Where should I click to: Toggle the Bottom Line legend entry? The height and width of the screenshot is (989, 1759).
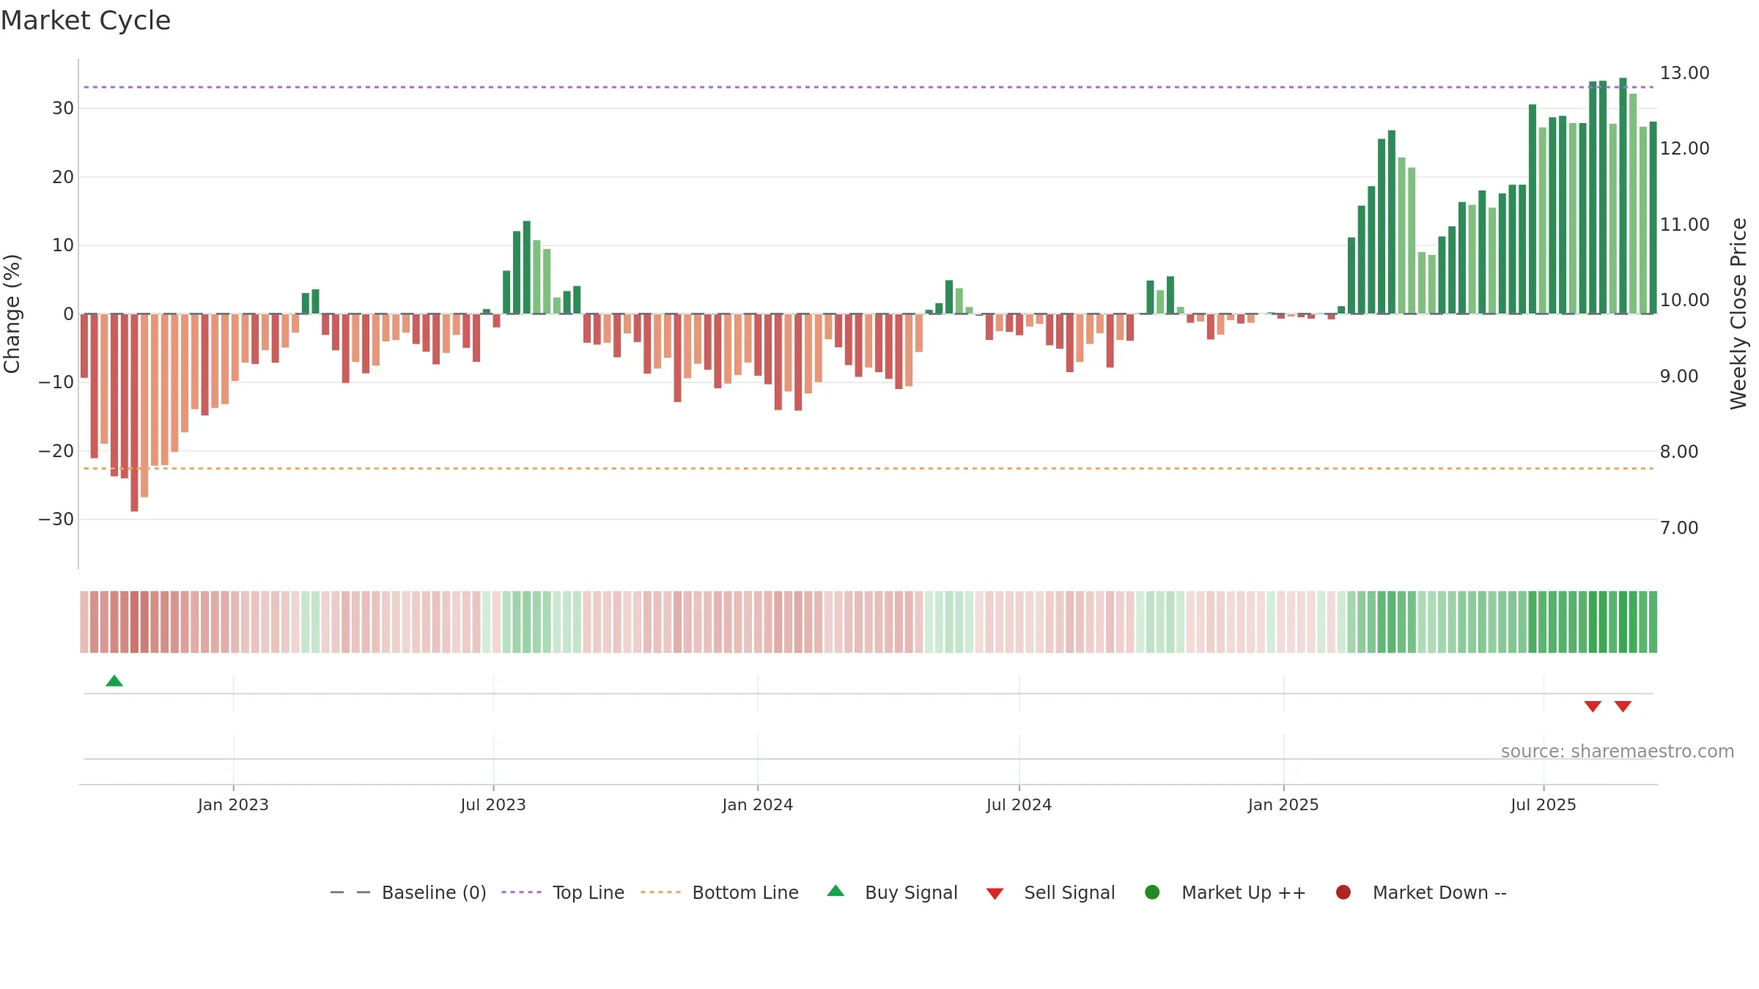(x=720, y=893)
